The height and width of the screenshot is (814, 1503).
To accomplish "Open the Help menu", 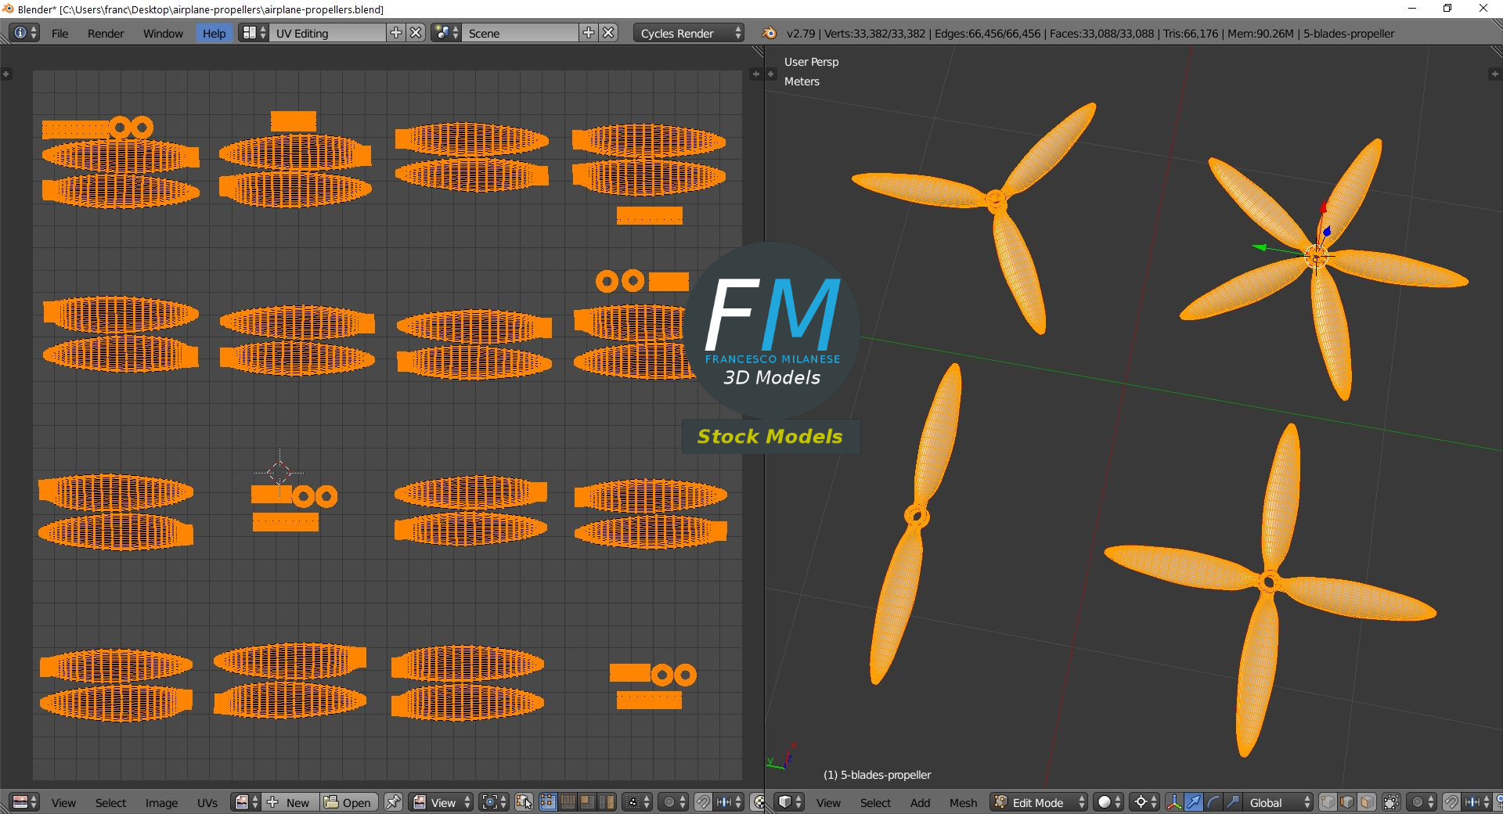I will [214, 33].
